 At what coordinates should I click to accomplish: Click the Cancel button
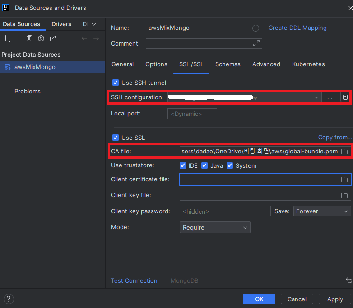[297, 299]
